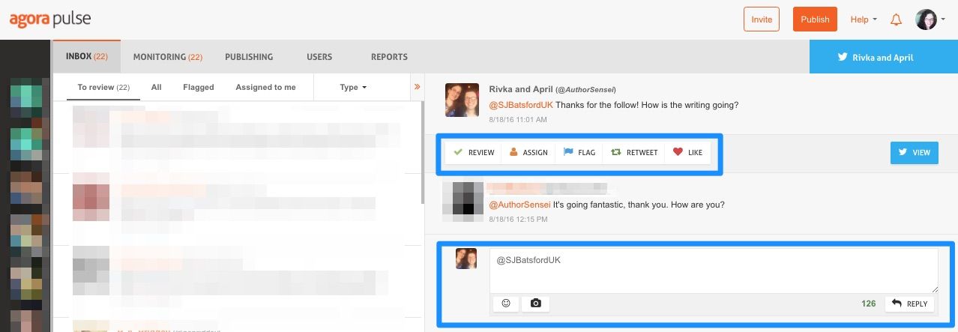Mark the tweet as reviewed
958x332 pixels.
click(475, 152)
